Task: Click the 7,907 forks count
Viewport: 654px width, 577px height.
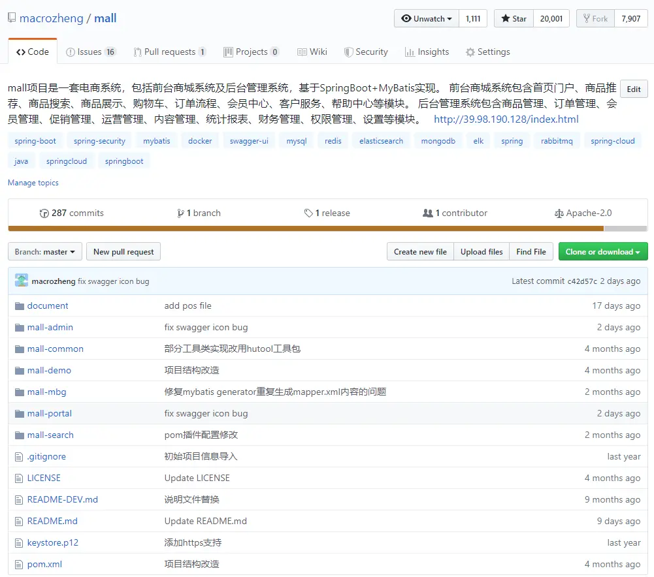Action: (630, 18)
